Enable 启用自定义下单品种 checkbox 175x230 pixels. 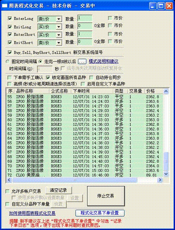pyautogui.click(x=83, y=84)
